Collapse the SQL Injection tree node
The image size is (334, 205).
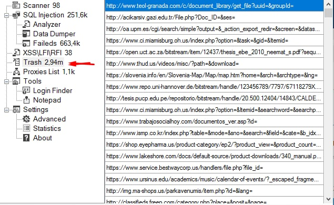coord(6,15)
